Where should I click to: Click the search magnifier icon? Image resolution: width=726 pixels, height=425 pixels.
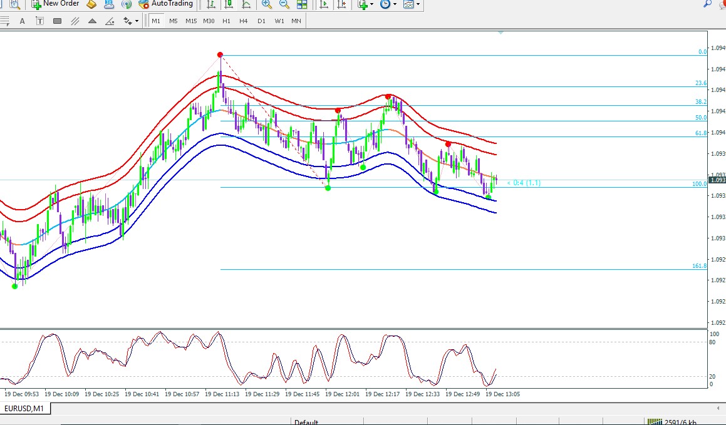(708, 4)
